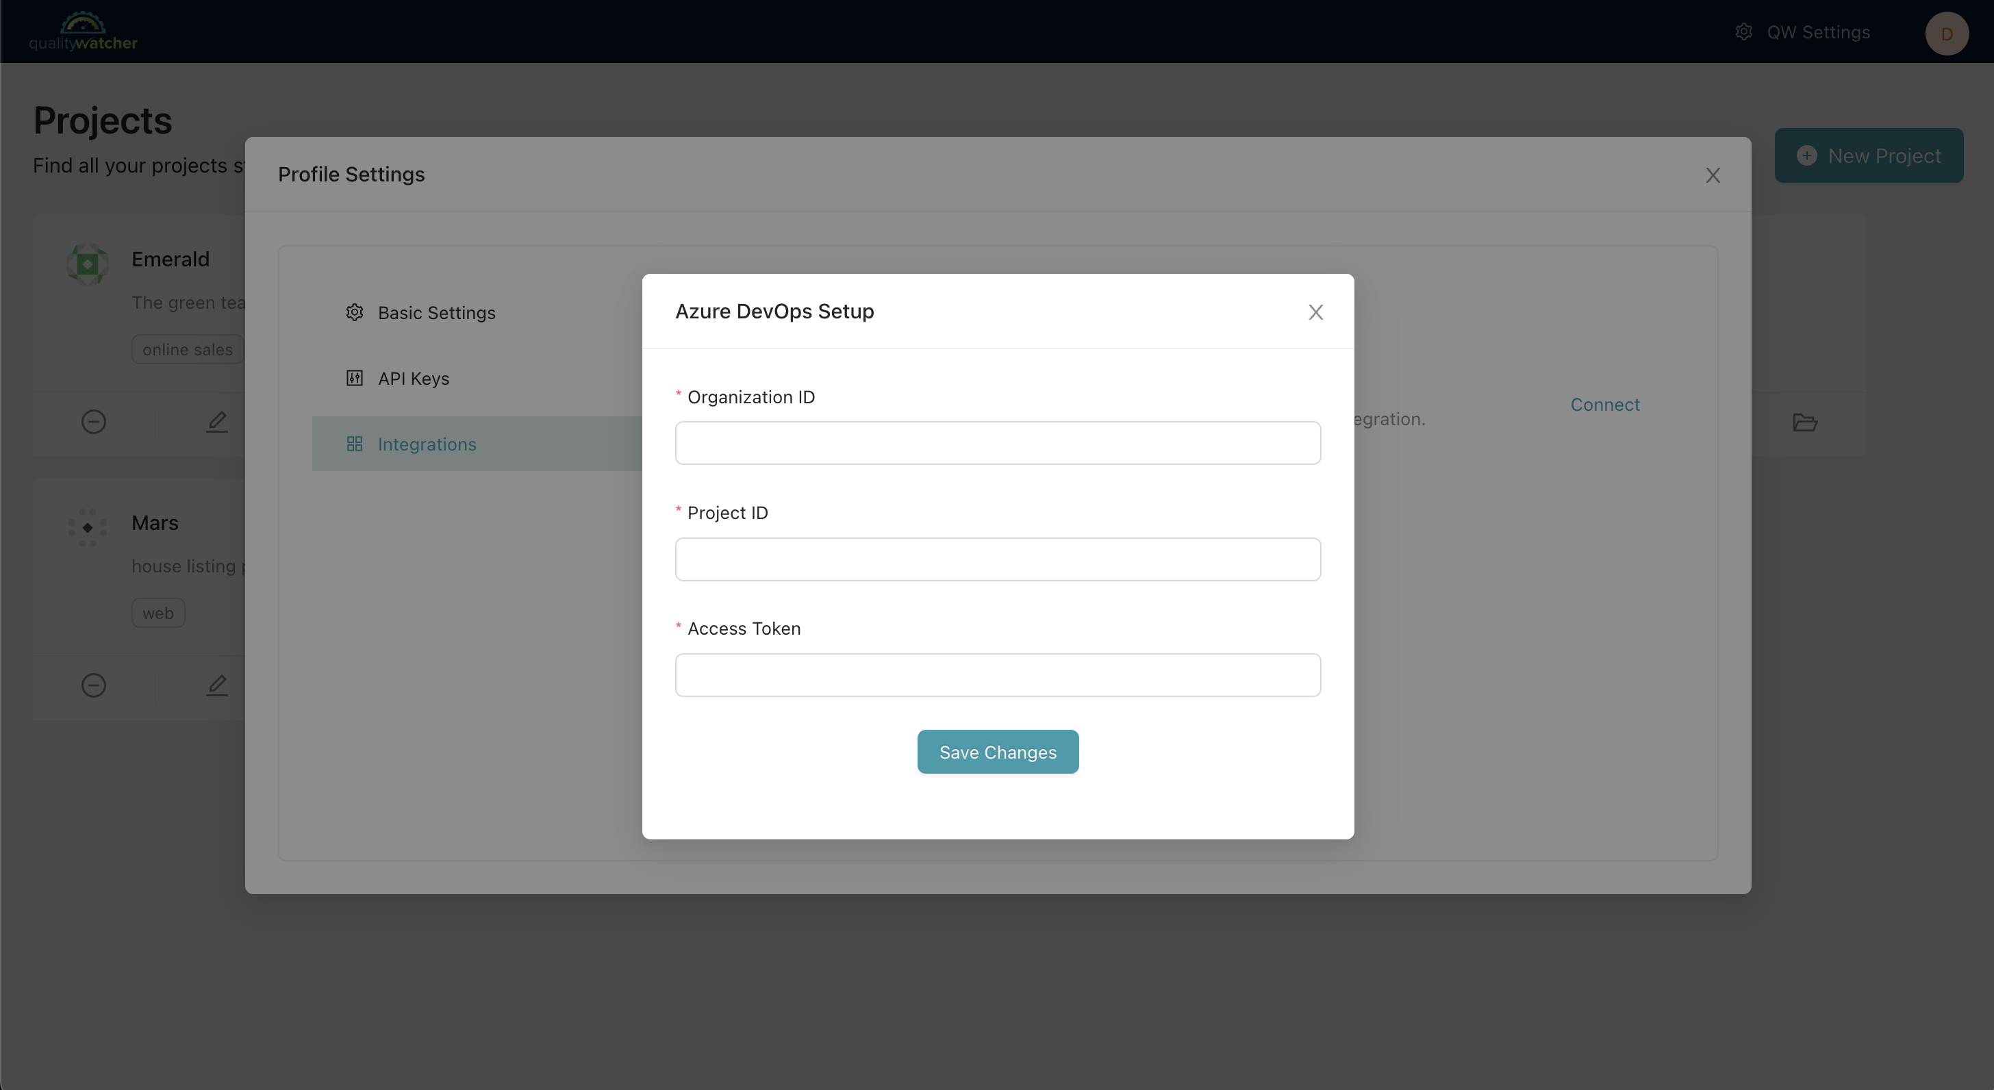Click the QW Settings gear icon
Screen dimensions: 1994x1090
point(1744,31)
